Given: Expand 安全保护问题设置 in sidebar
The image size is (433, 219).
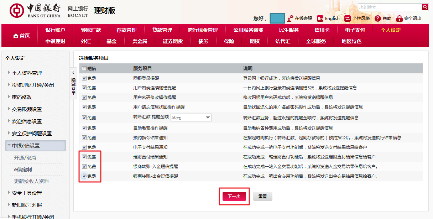Looking at the screenshot, I should coord(32,134).
